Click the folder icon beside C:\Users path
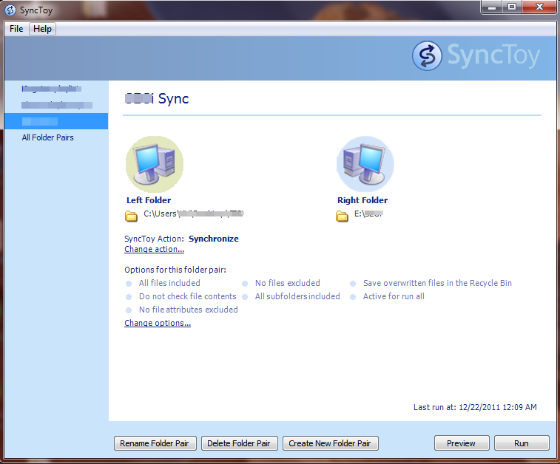The width and height of the screenshot is (560, 464). point(131,216)
